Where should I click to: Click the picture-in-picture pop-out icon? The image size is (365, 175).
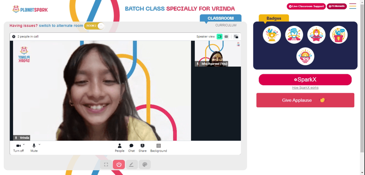point(236,36)
